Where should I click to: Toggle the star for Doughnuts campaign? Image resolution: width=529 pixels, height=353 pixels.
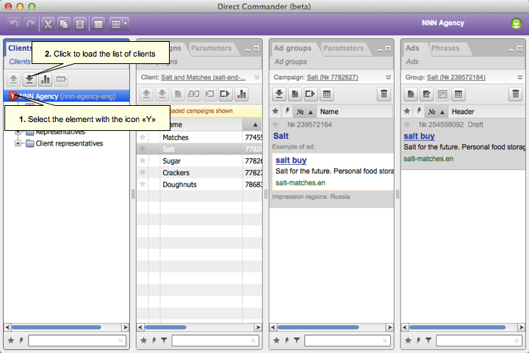pos(143,184)
